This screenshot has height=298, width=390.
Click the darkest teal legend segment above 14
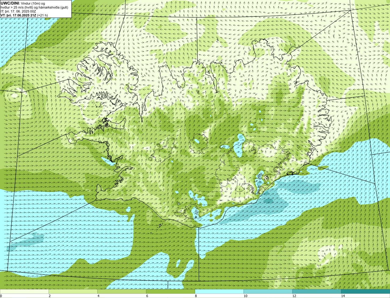(366, 291)
